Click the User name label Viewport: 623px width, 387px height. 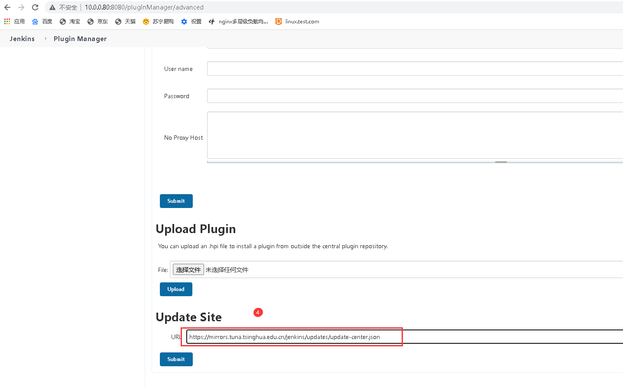coord(178,69)
